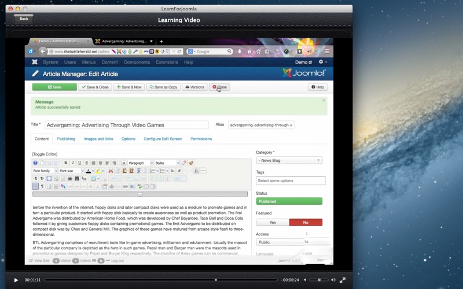
Task: Open the Users menu
Action: [x=70, y=62]
